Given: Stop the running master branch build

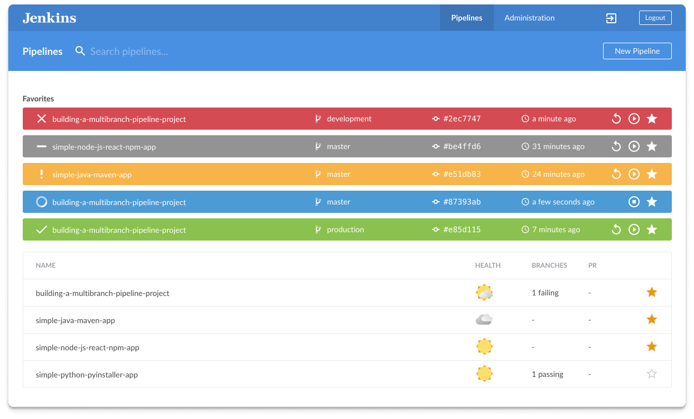Looking at the screenshot, I should tap(634, 202).
